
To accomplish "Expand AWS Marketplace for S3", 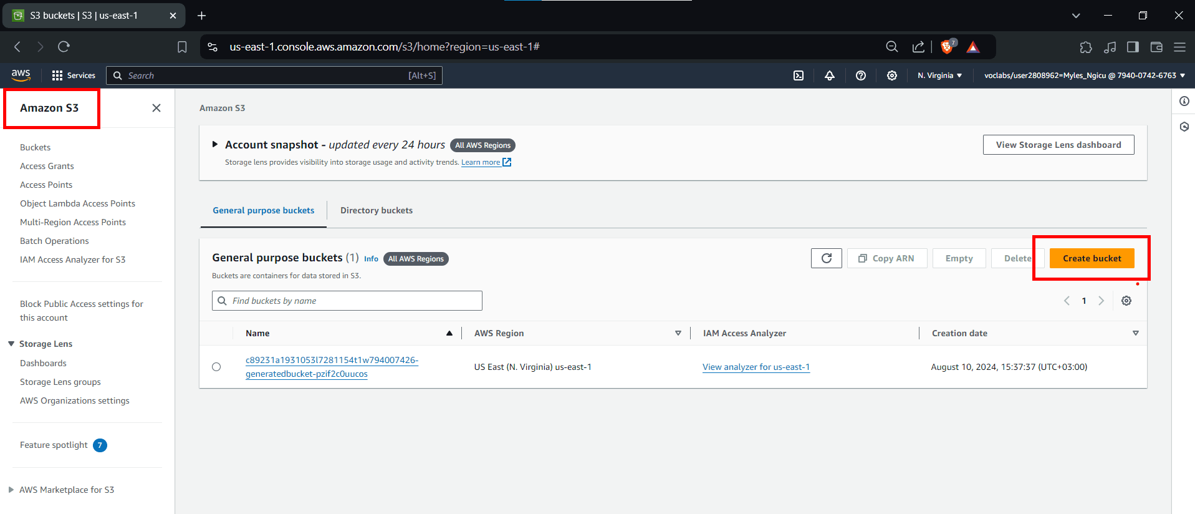I will tap(11, 490).
